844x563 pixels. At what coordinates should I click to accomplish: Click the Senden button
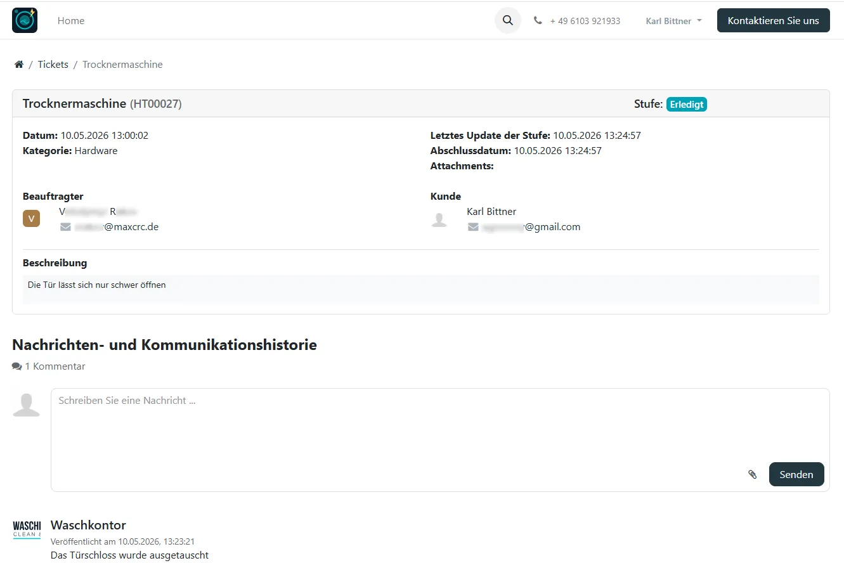click(796, 474)
